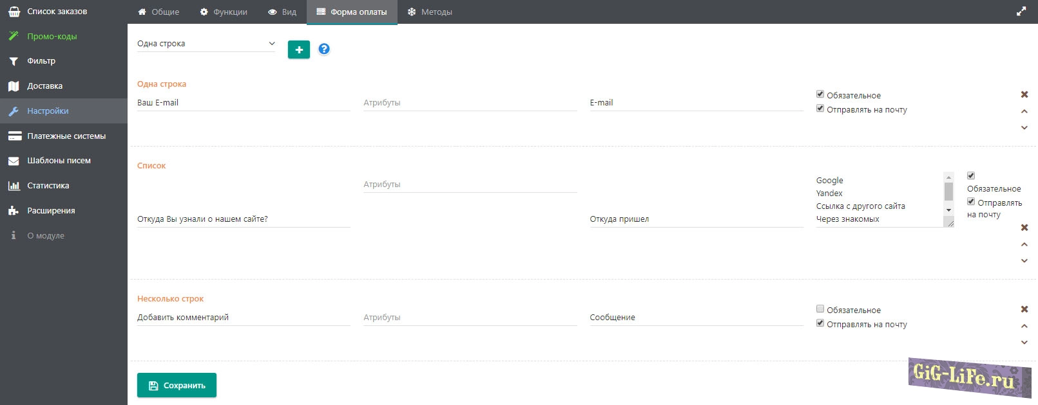1038x405 pixels.
Task: Open 'Статистика' from the sidebar
Action: [48, 186]
